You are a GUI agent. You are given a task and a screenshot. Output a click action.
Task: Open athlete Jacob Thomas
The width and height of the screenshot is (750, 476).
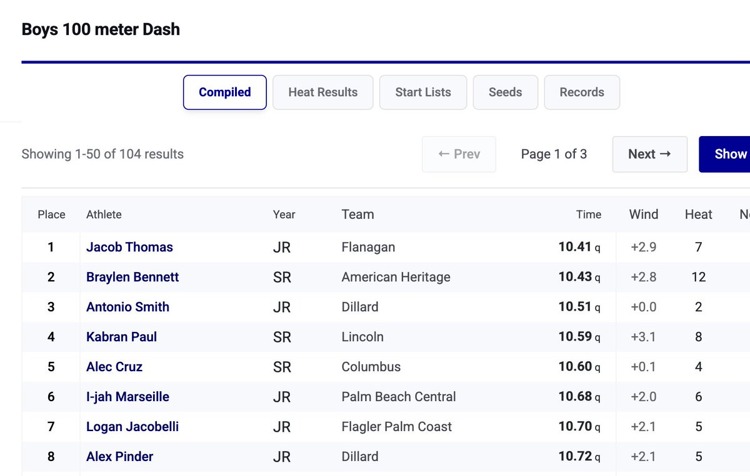[129, 247]
